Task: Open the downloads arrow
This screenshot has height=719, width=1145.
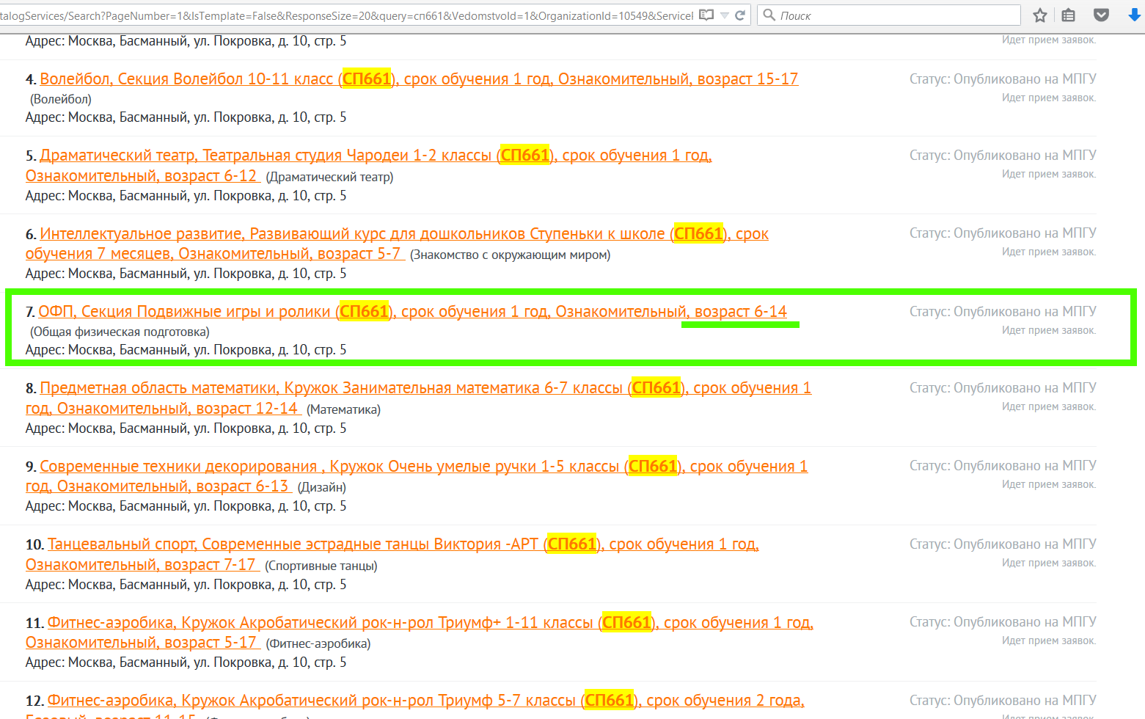Action: pos(1134,15)
